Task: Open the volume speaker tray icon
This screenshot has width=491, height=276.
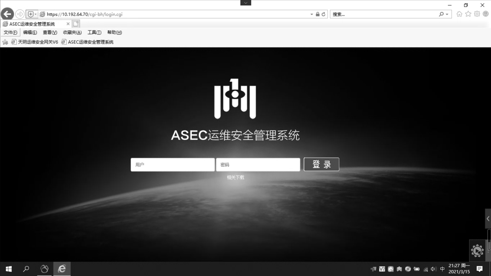Action: (433, 269)
